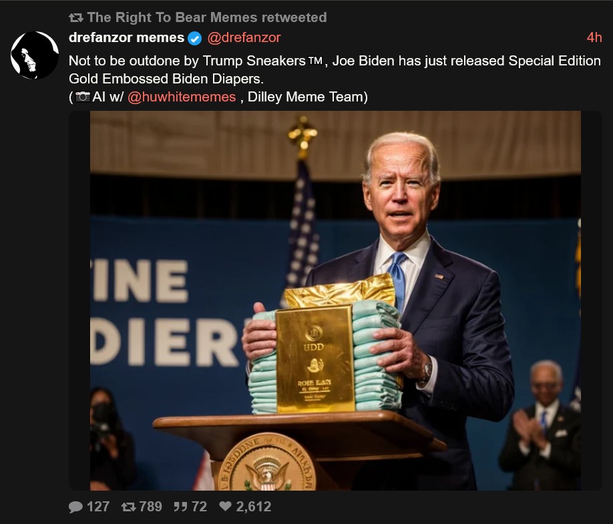Click the likes count 2,612

click(x=253, y=507)
